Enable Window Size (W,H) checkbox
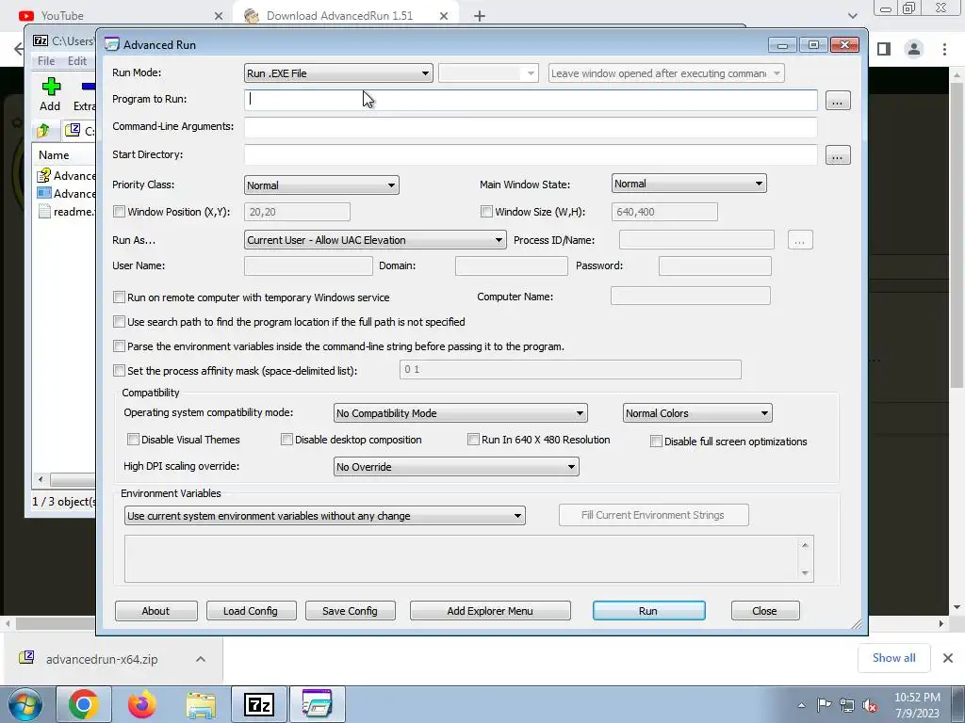The width and height of the screenshot is (965, 723). click(486, 212)
